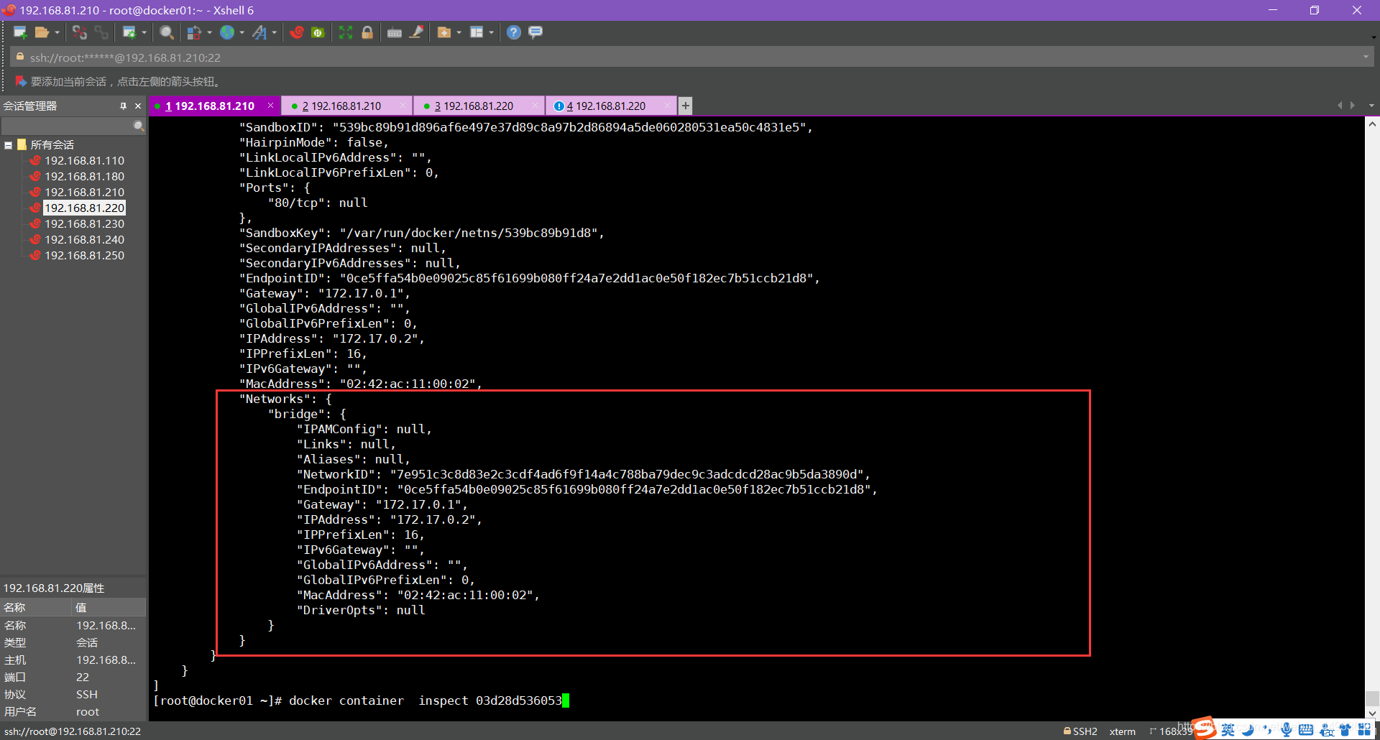Open the address bar history dropdown
Viewport: 1380px width, 740px height.
point(1366,57)
